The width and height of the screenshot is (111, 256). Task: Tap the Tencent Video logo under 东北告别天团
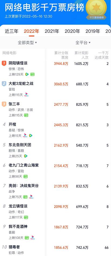click(x=26, y=156)
